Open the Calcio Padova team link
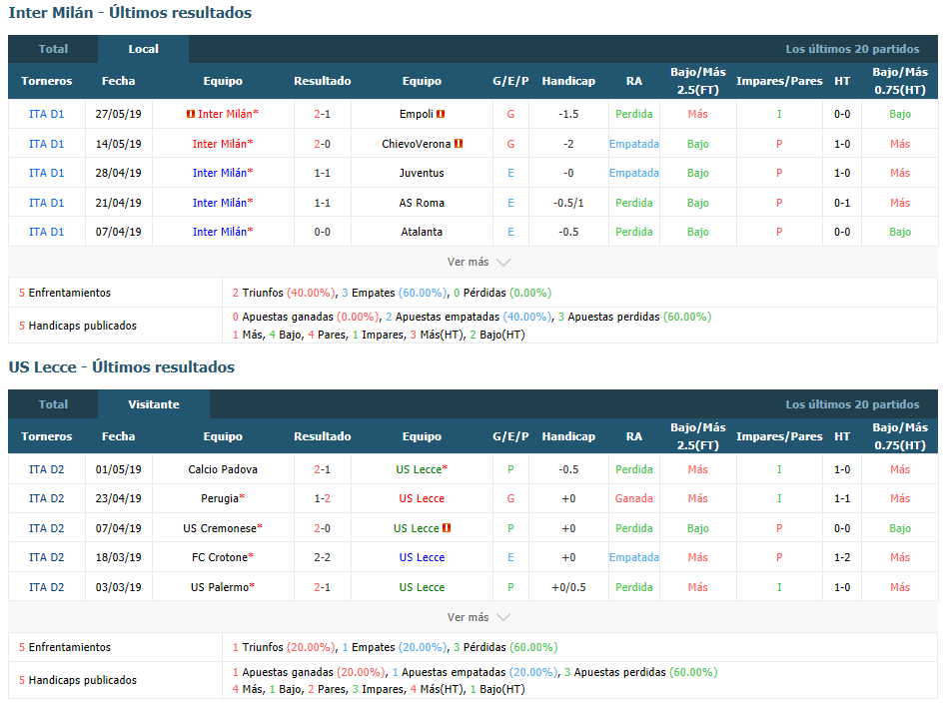 [223, 469]
